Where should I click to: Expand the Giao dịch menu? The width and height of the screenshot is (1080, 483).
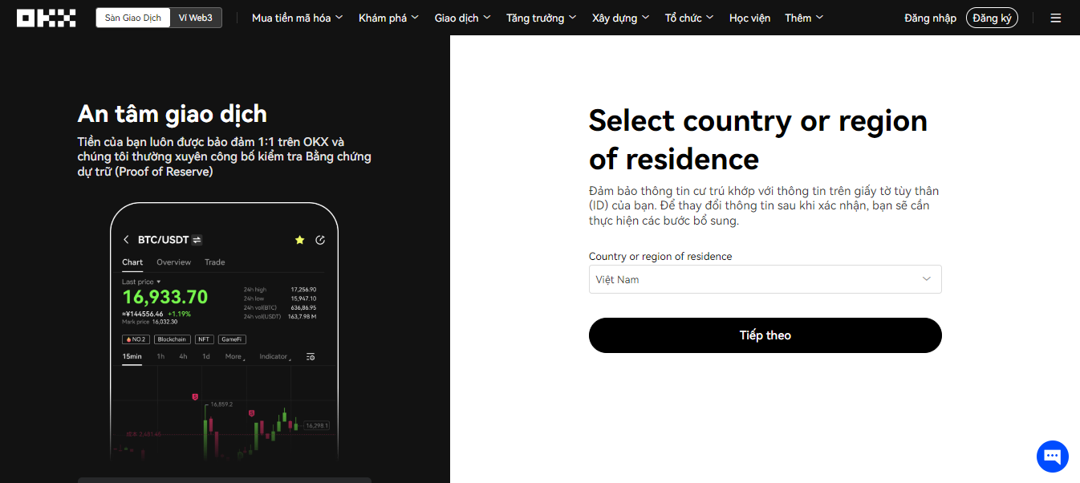(x=462, y=18)
